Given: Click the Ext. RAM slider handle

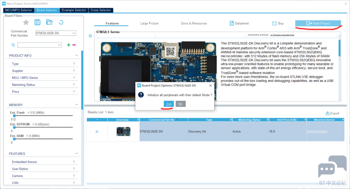Looking at the screenshot, I should (x=14, y=139).
